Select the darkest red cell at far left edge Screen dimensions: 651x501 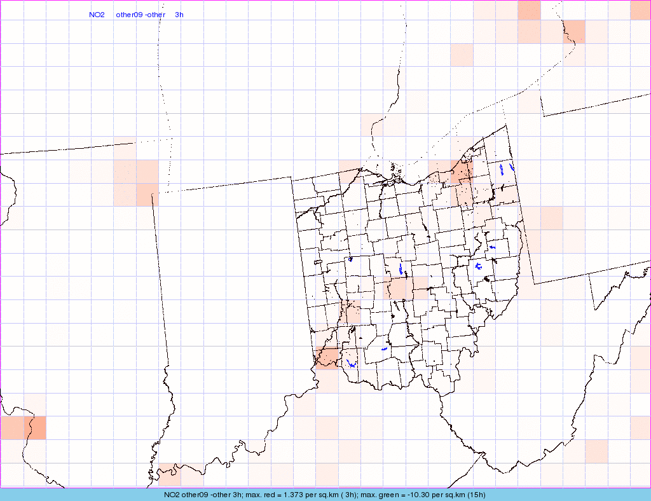click(x=35, y=427)
